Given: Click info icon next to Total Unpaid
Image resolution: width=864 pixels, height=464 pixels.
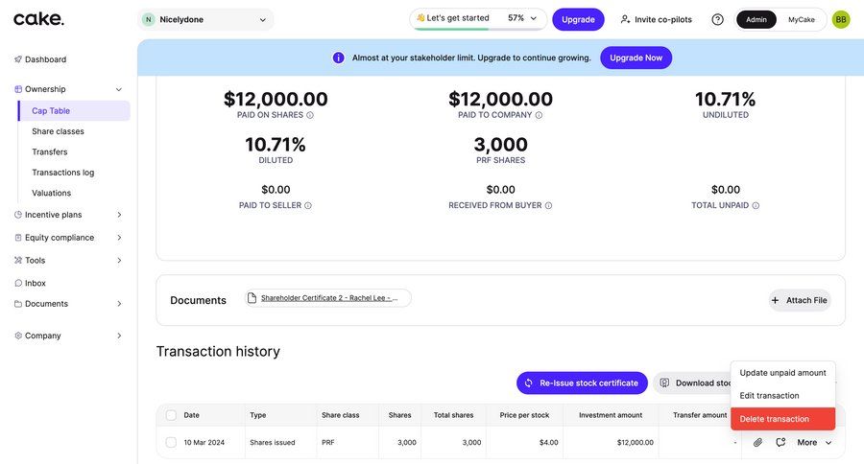Looking at the screenshot, I should pyautogui.click(x=756, y=205).
